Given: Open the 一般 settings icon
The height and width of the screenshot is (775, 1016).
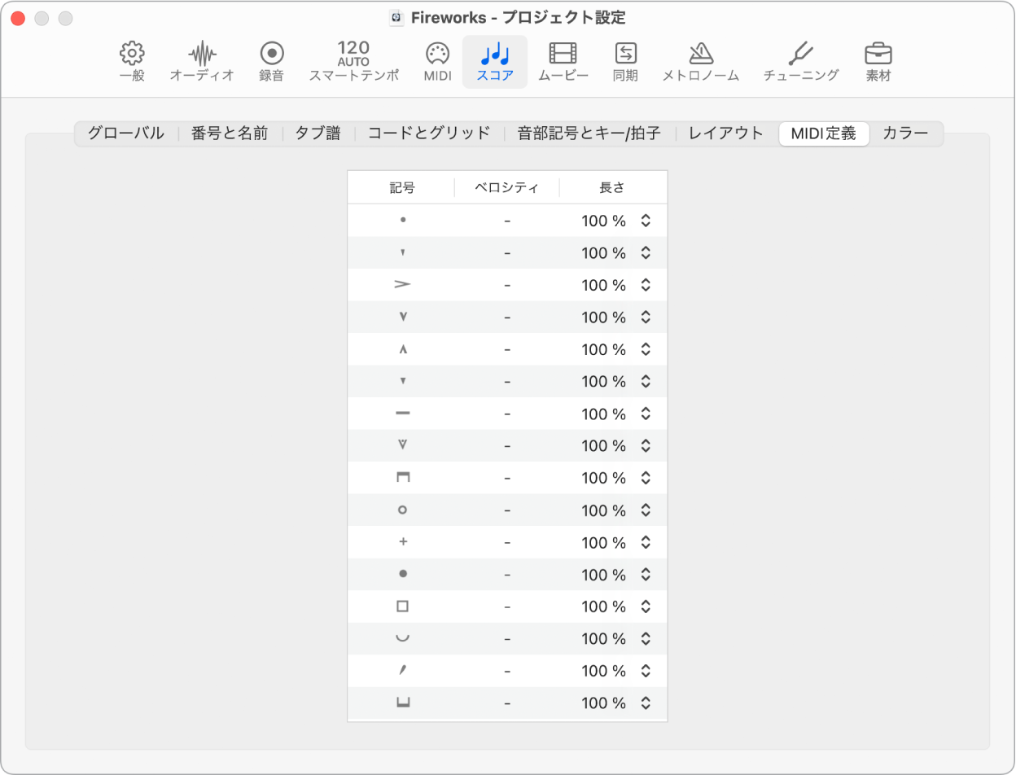Looking at the screenshot, I should point(132,61).
